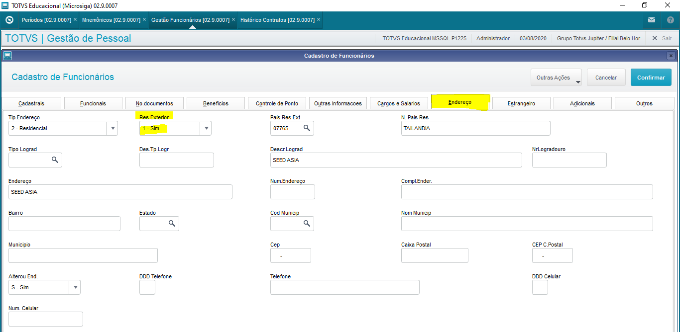680x332 pixels.
Task: Expand the Res.Exterior dropdown
Action: tap(206, 128)
